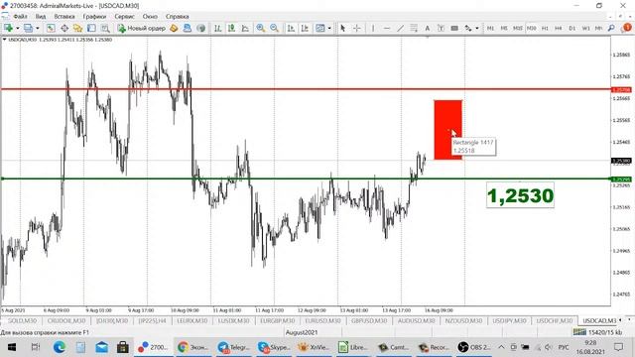Open the Графики menu
Image resolution: width=635 pixels, height=357 pixels.
[94, 17]
